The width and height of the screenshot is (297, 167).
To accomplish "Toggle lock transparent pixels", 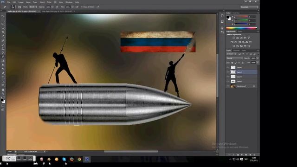I will point(232,63).
